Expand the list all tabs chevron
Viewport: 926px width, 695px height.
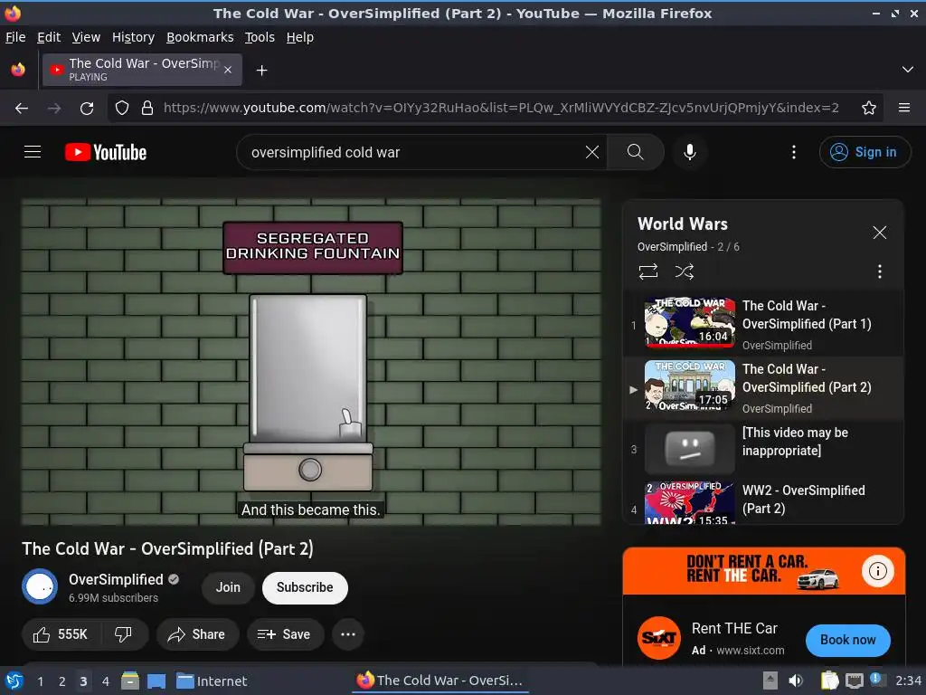coord(907,70)
